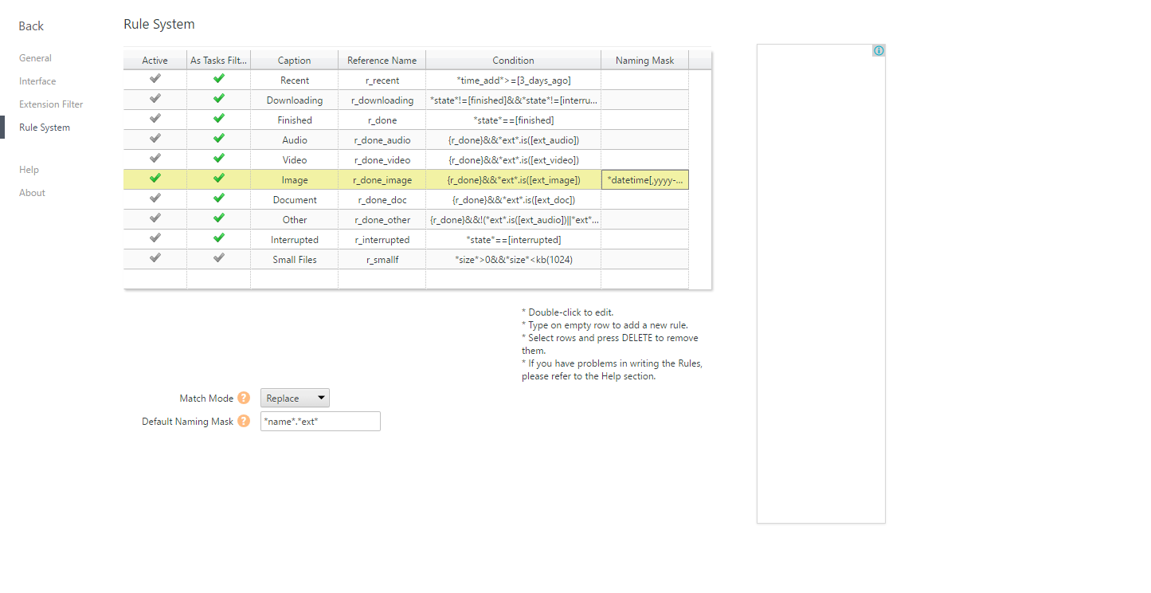Viewport: 1151px width, 593px height.
Task: Open the Match Mode dropdown
Action: tap(295, 399)
